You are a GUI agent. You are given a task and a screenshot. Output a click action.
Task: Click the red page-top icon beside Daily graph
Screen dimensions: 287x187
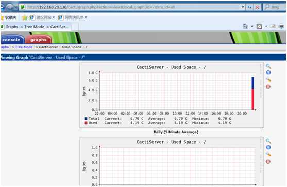coord(268,87)
